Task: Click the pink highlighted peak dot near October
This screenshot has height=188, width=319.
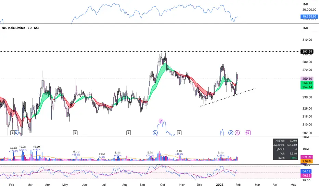Action: tap(161, 121)
